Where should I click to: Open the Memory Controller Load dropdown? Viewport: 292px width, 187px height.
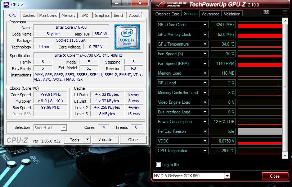[x=205, y=93]
